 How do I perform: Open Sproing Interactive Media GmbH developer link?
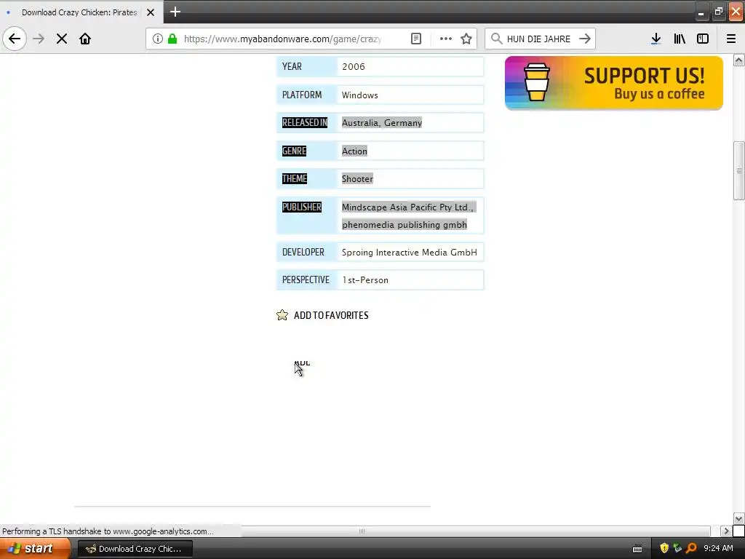pos(409,253)
